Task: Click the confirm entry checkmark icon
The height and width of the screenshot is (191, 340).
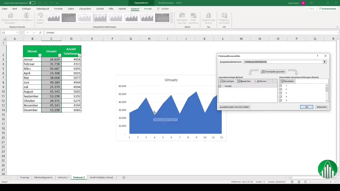Action: [34, 32]
